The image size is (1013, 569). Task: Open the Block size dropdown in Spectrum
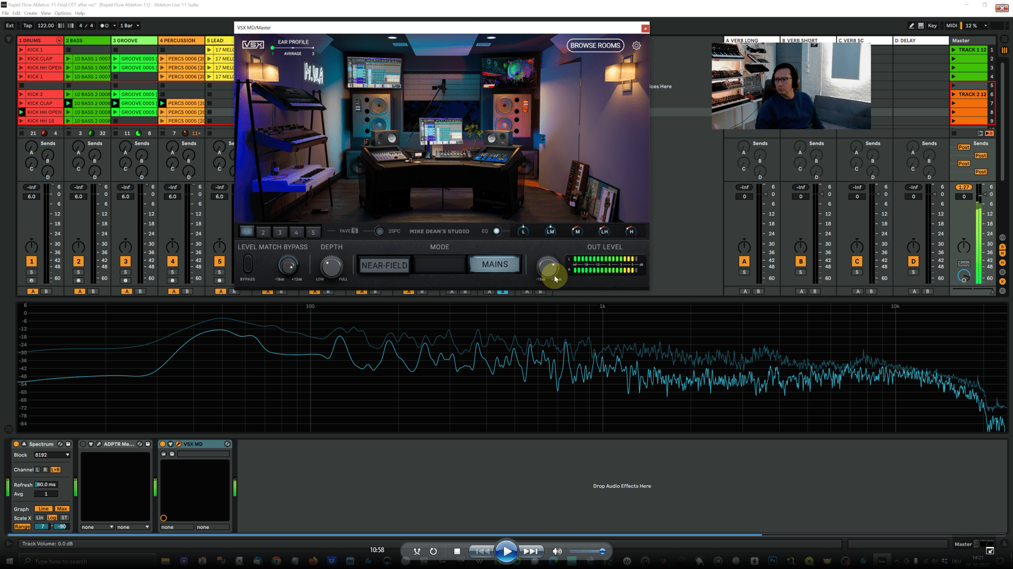pos(51,455)
